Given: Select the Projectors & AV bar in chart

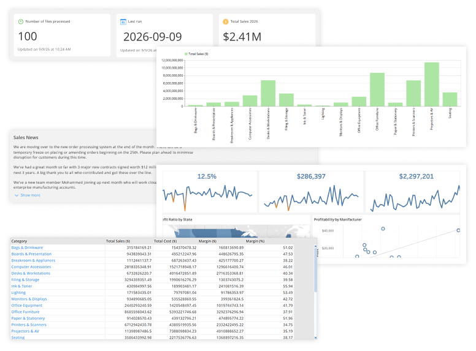Looking at the screenshot, I should [x=432, y=85].
